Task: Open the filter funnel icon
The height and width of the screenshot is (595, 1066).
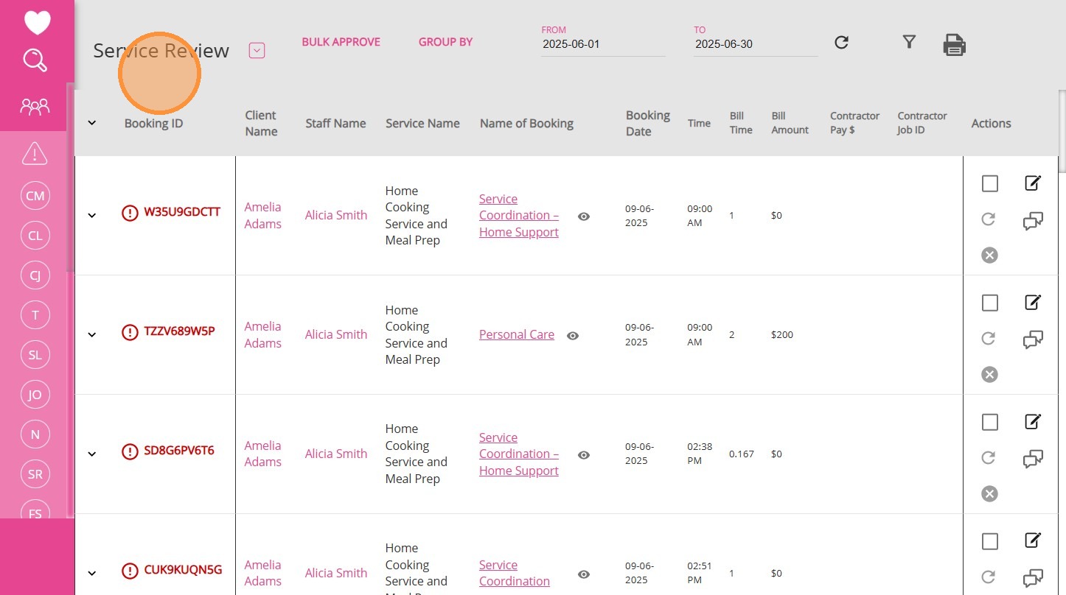Action: [909, 42]
